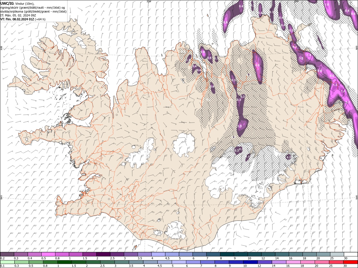
Task: Click the upper legend swatch between 0.2 and 0.3
Action: click(x=7, y=254)
